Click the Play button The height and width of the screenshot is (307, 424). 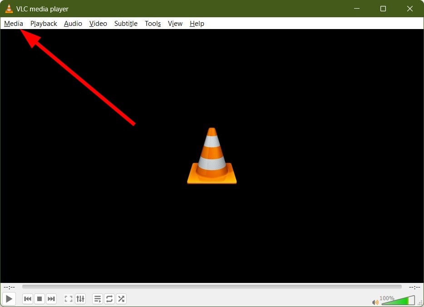coord(9,299)
